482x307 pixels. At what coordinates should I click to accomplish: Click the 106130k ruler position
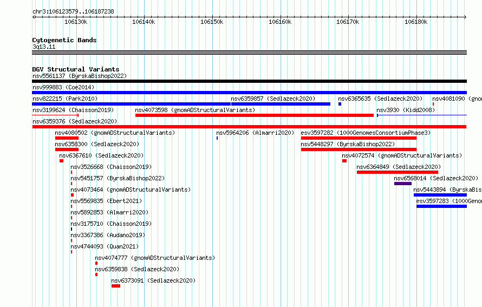click(x=76, y=22)
